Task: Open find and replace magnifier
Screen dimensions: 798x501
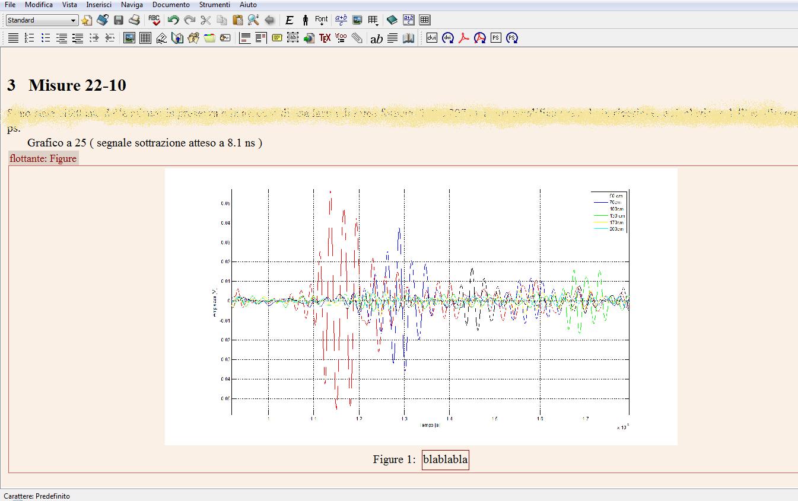Action: (x=253, y=20)
